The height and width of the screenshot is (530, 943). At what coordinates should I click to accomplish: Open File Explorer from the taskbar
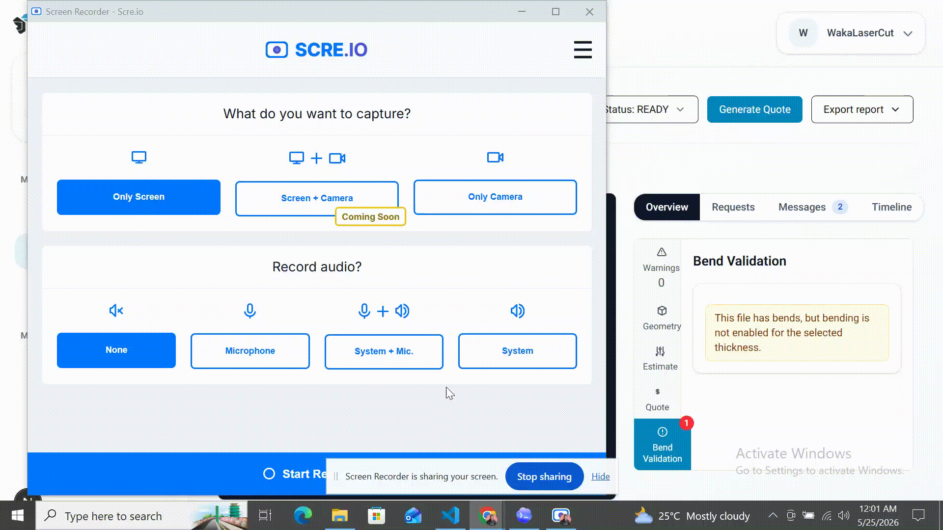[339, 516]
